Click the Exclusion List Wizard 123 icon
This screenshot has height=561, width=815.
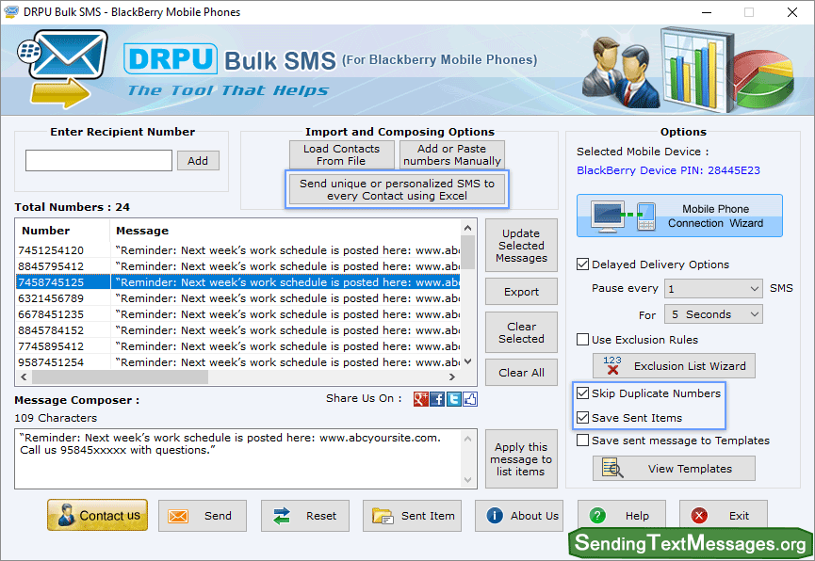tap(612, 365)
